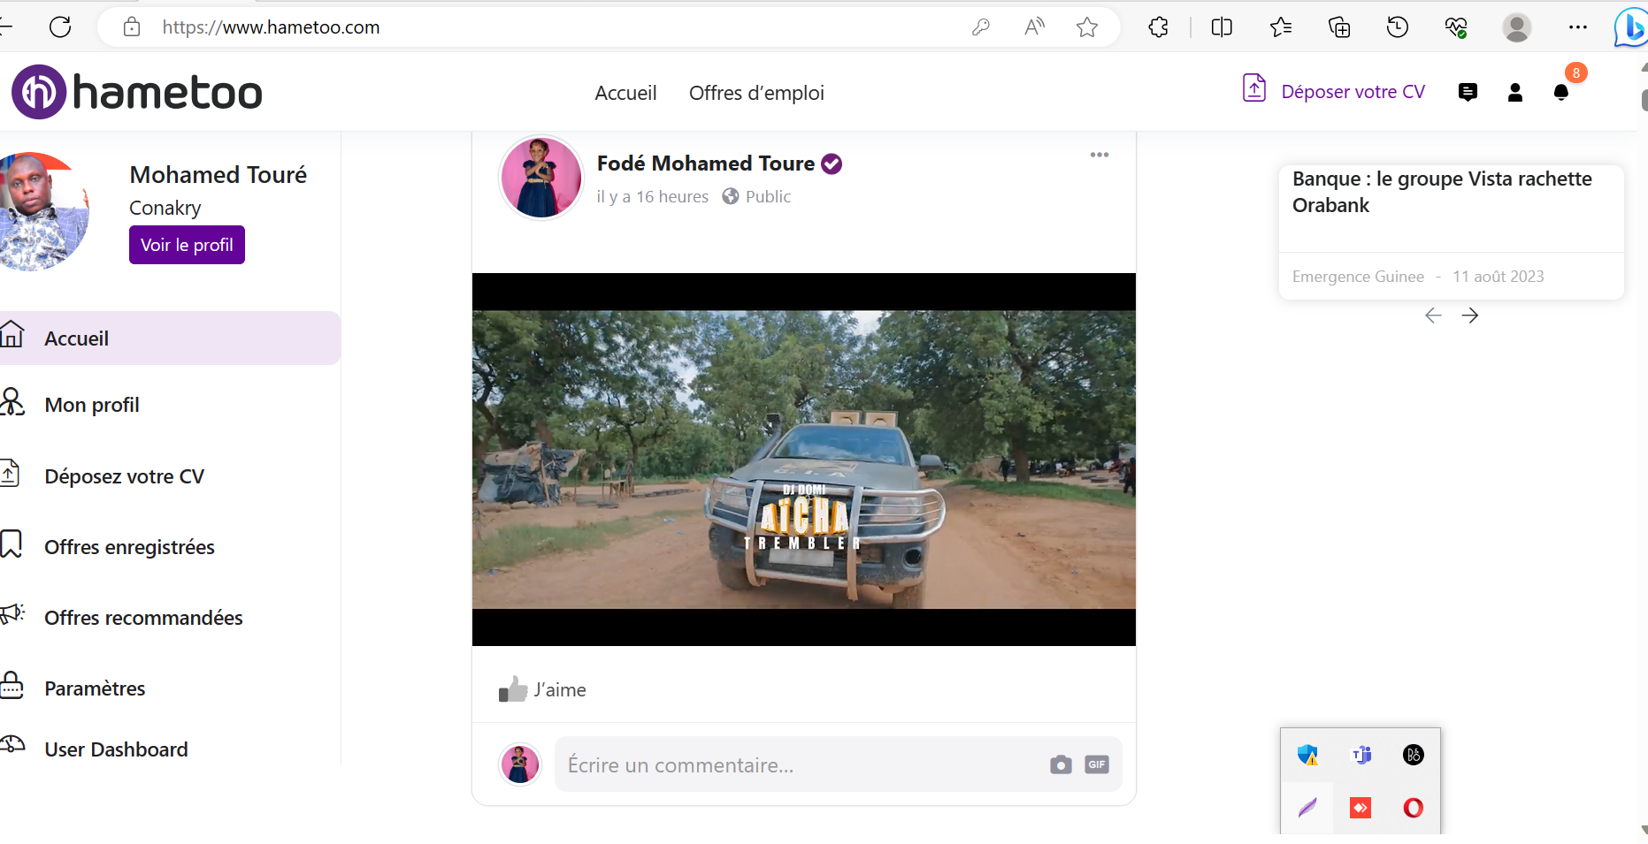View site information lock icon
The image size is (1648, 844).
pos(132,27)
